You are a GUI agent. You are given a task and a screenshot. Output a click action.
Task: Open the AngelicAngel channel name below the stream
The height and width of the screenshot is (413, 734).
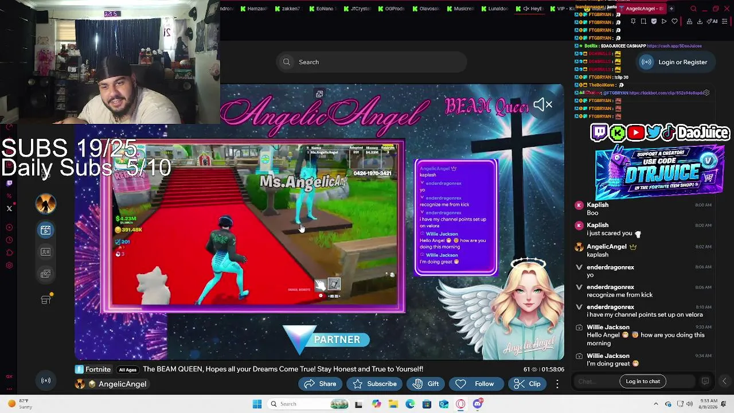(122, 384)
